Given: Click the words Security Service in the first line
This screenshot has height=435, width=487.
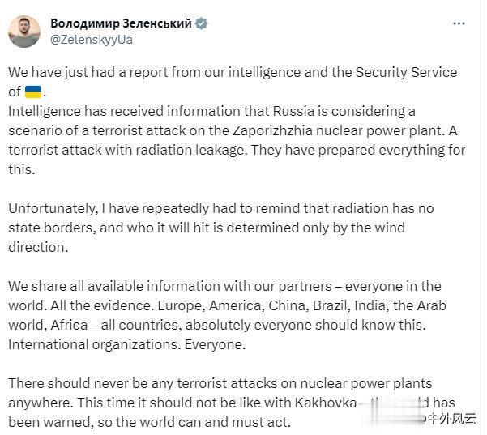Looking at the screenshot, I should coord(406,72).
